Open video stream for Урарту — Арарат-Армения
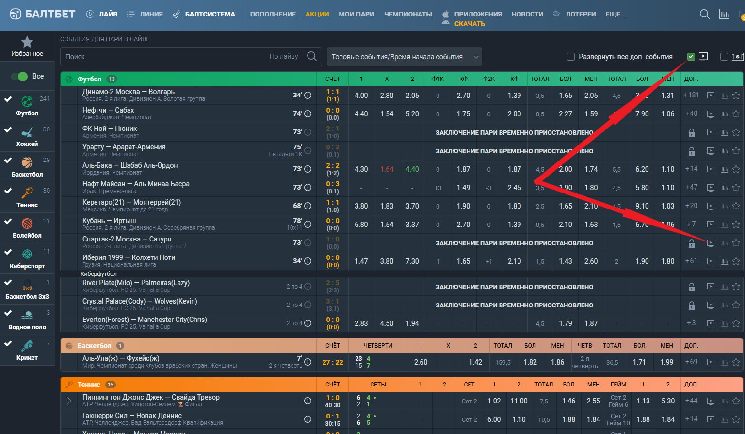This screenshot has height=434, width=745. [711, 151]
